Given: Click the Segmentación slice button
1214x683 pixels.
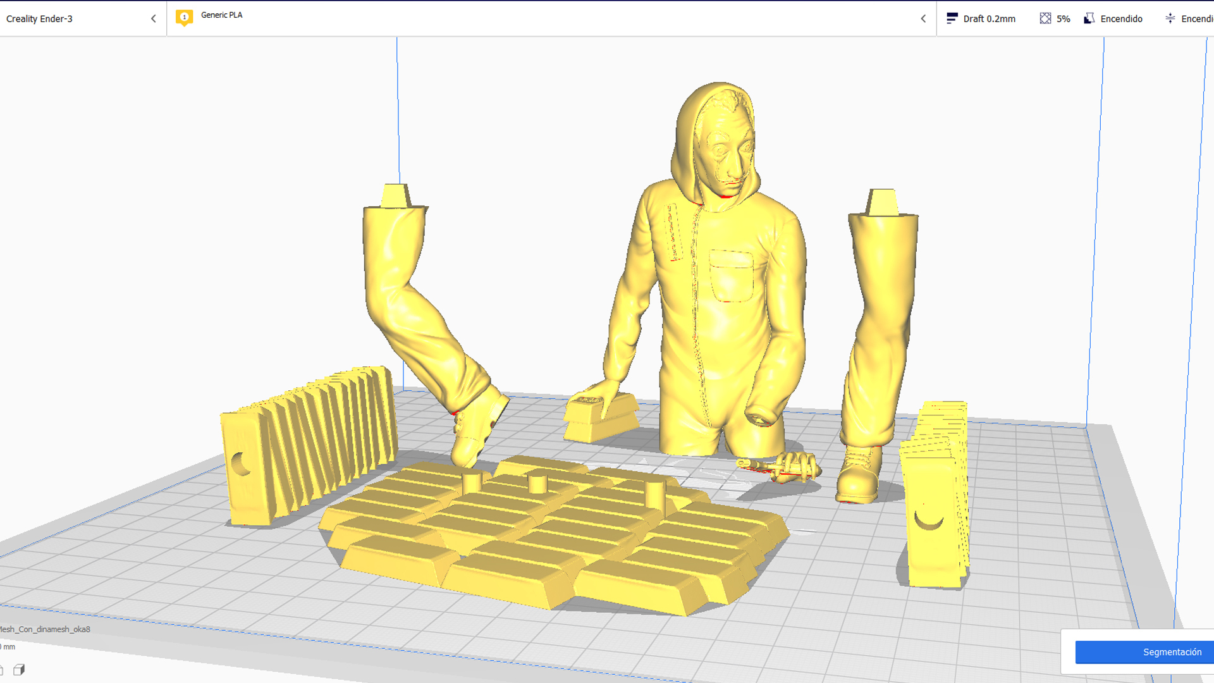Looking at the screenshot, I should coord(1144,652).
